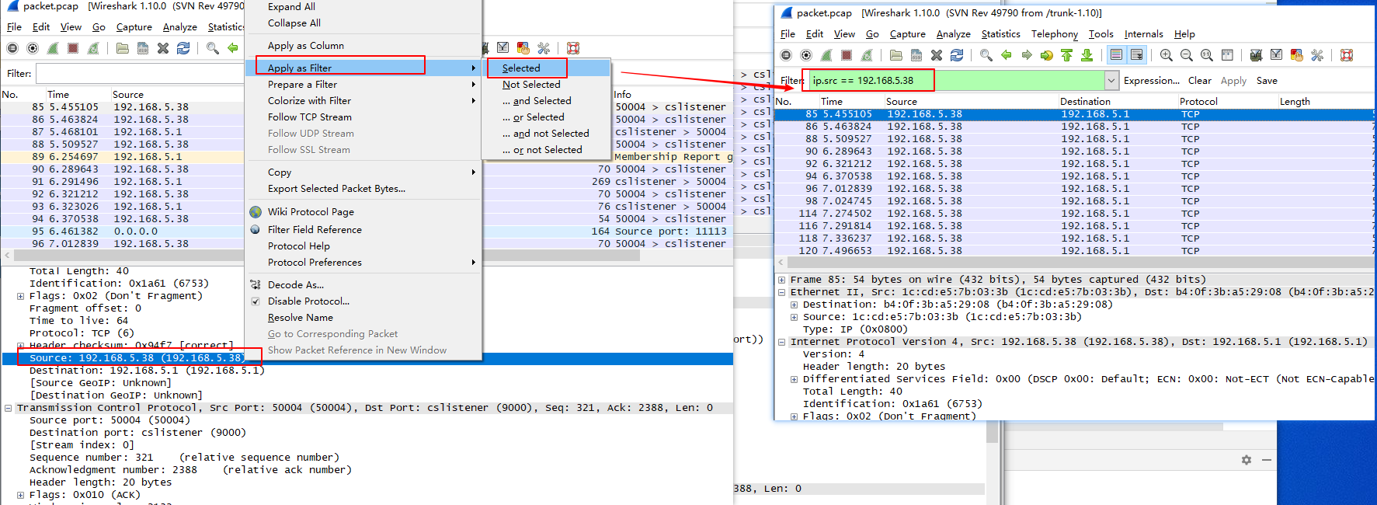Open coloring rules icon in right window

pos(1297,55)
